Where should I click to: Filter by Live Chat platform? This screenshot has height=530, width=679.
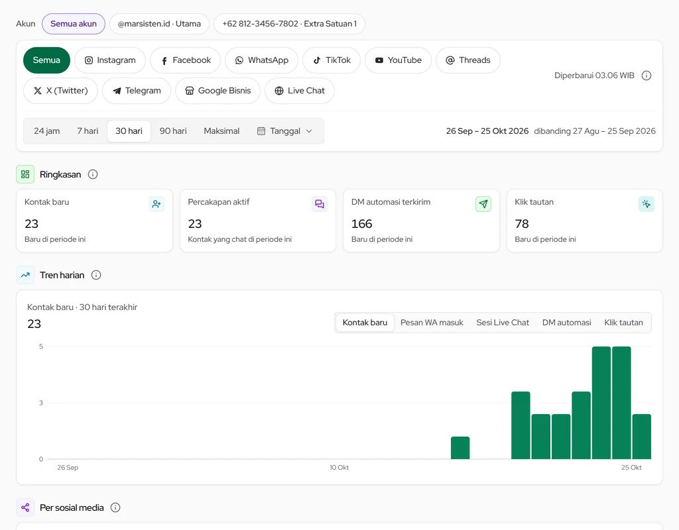click(x=300, y=91)
